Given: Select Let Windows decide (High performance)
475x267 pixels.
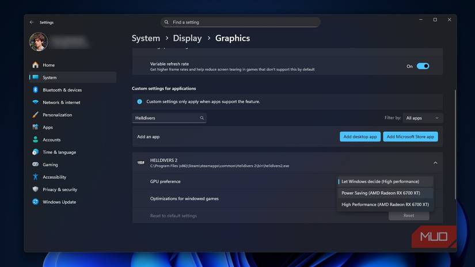Looking at the screenshot, I should point(385,182).
